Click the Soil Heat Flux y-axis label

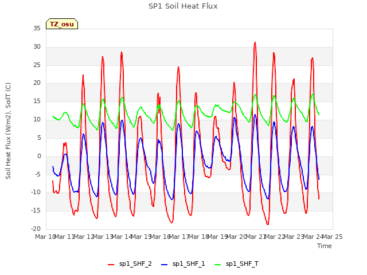coord(8,131)
